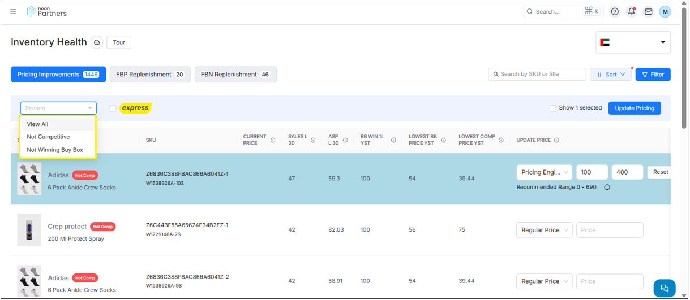The height and width of the screenshot is (300, 690).
Task: Toggle the express checkbox
Action: pos(113,108)
